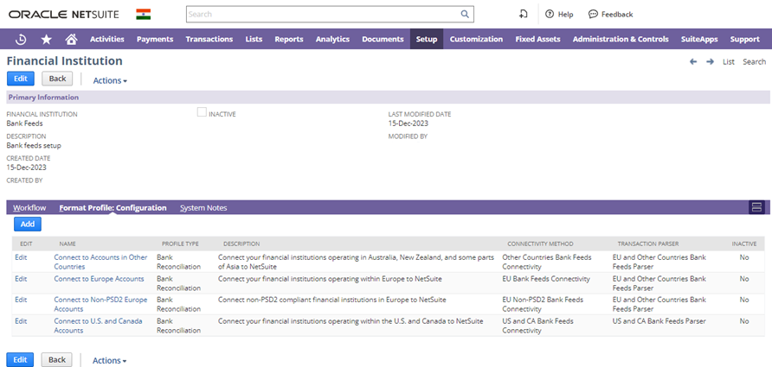
Task: Open the Payments menu
Action: pos(155,40)
